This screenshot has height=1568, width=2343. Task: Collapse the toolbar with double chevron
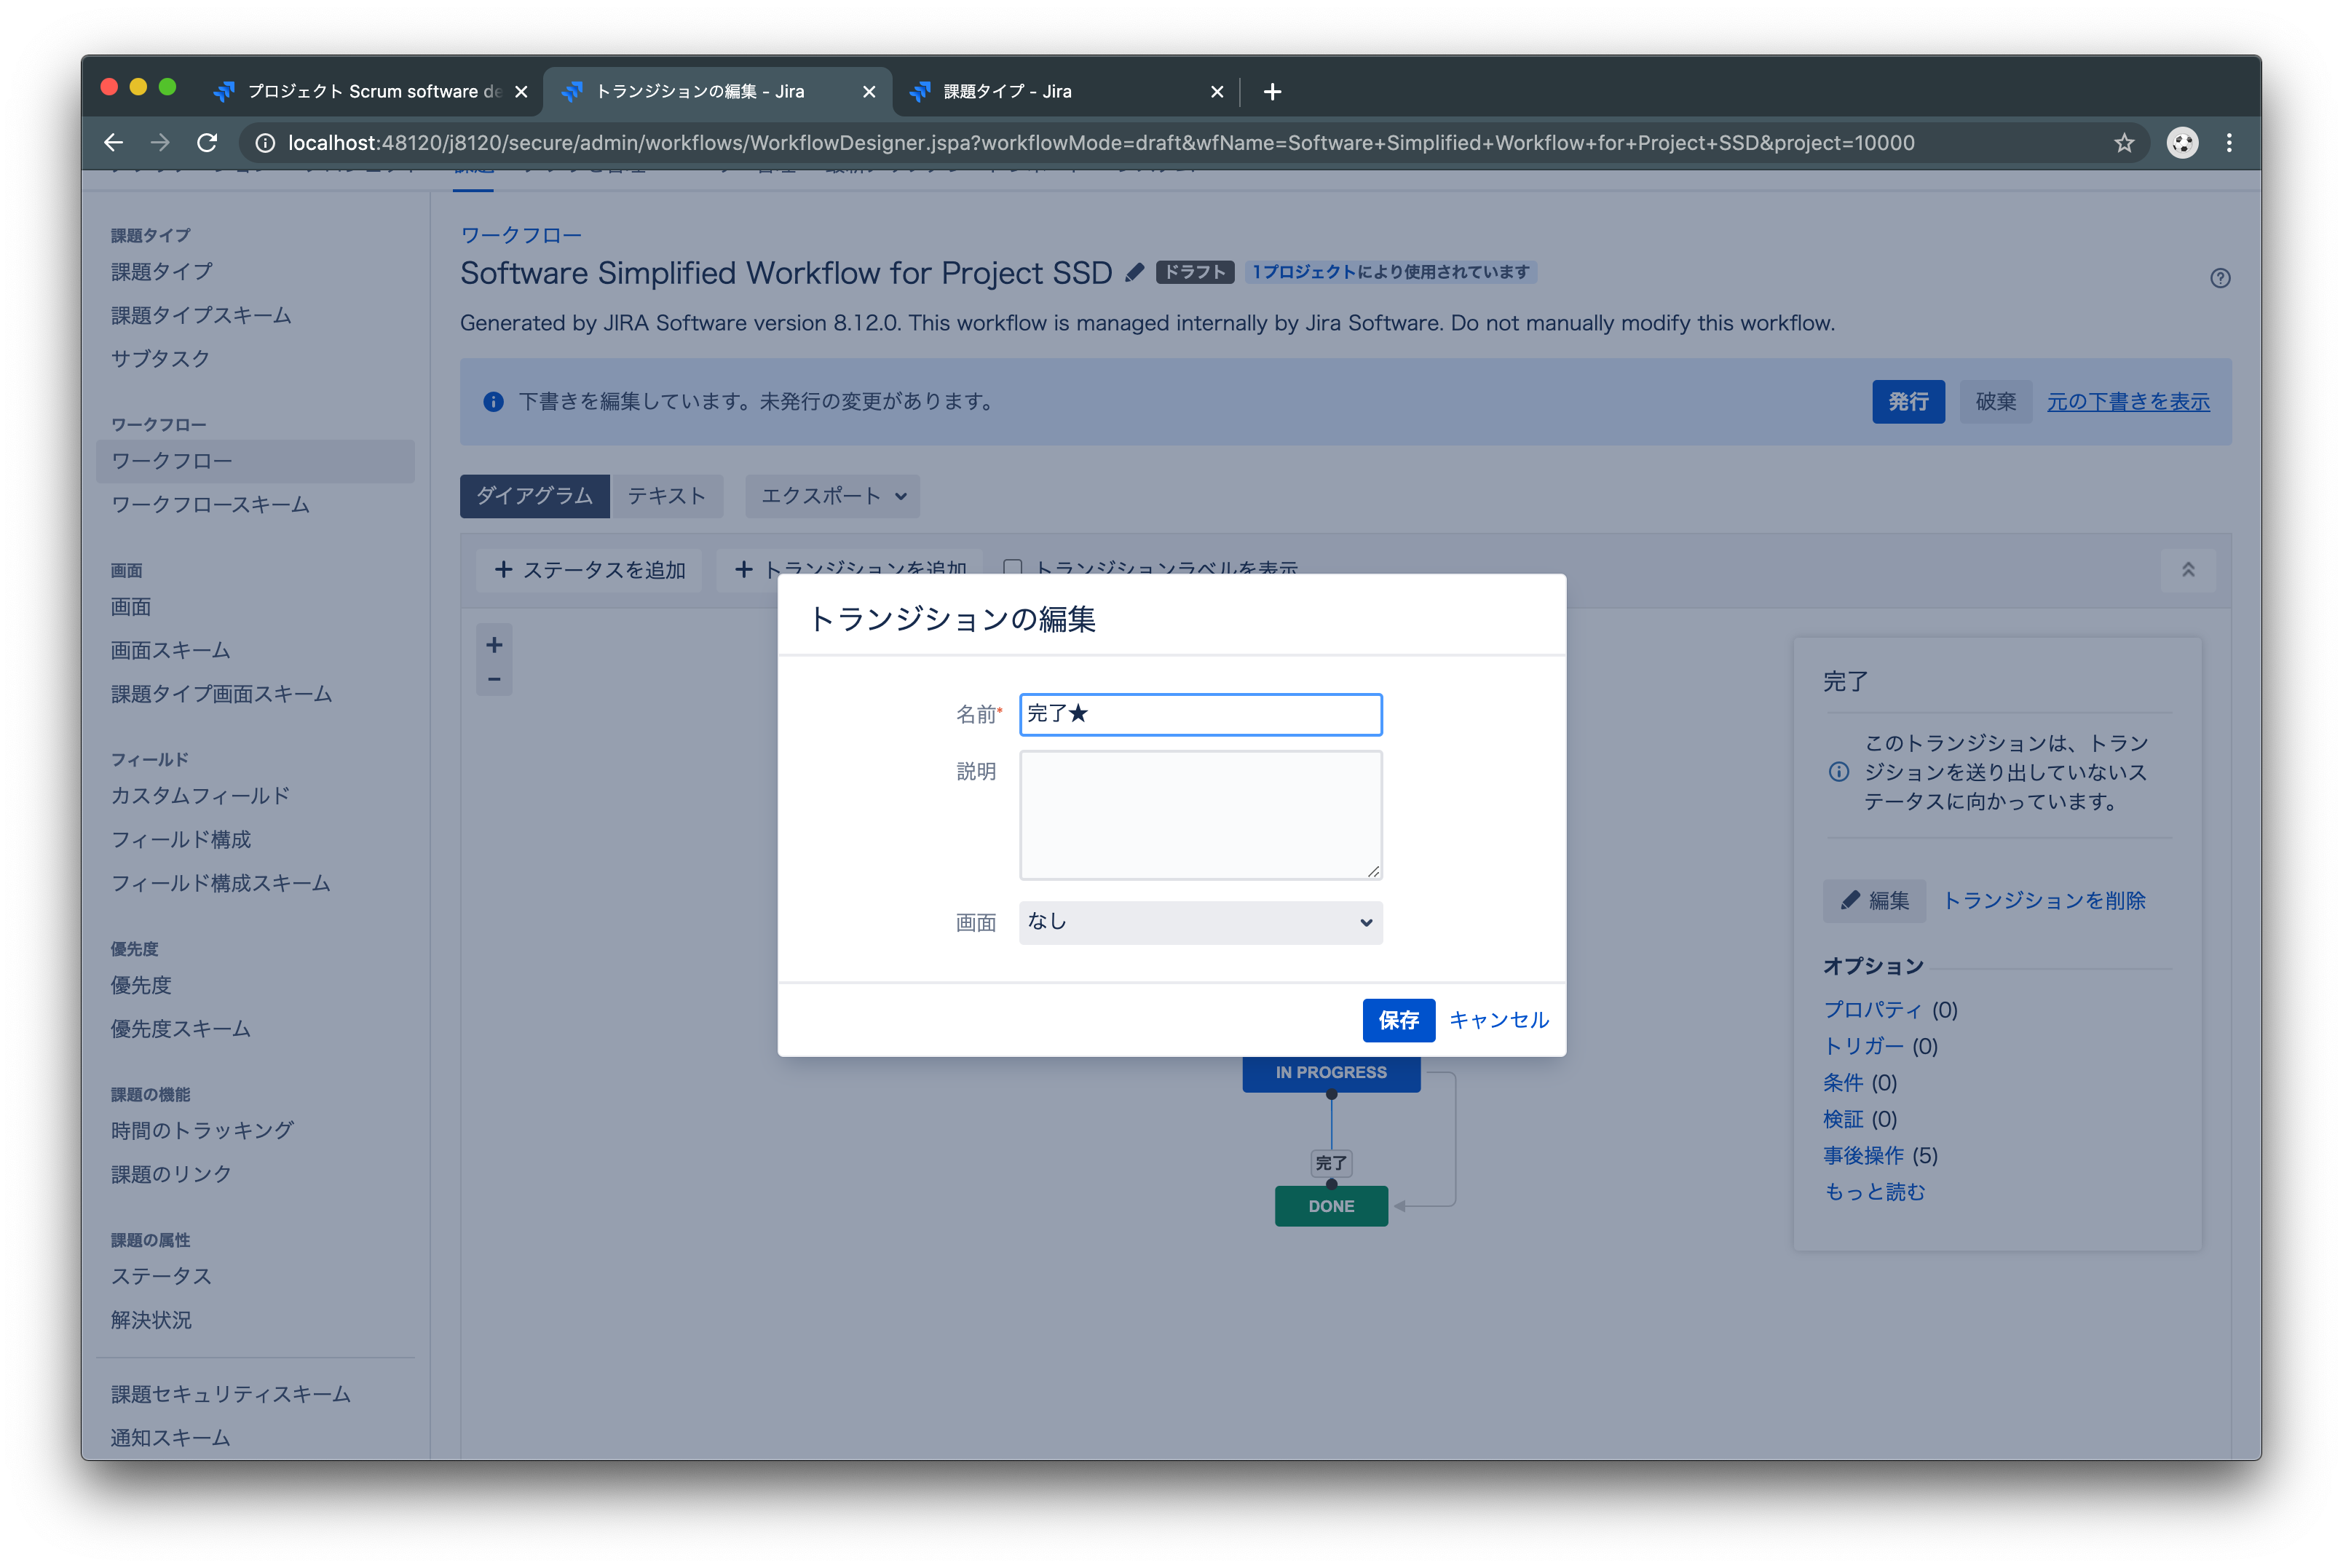pos(2187,570)
